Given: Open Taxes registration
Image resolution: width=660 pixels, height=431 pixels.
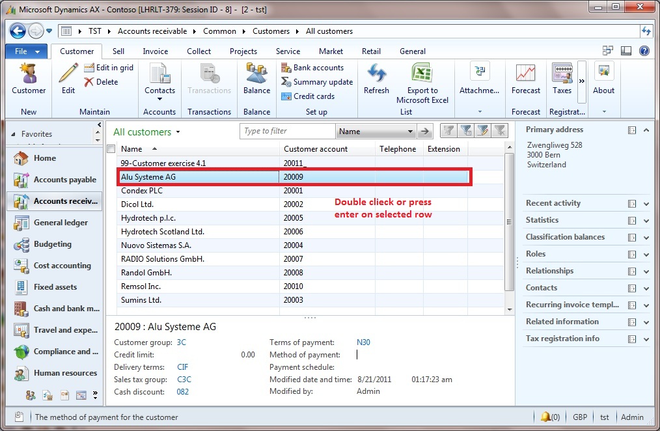Looking at the screenshot, I should click(x=562, y=79).
